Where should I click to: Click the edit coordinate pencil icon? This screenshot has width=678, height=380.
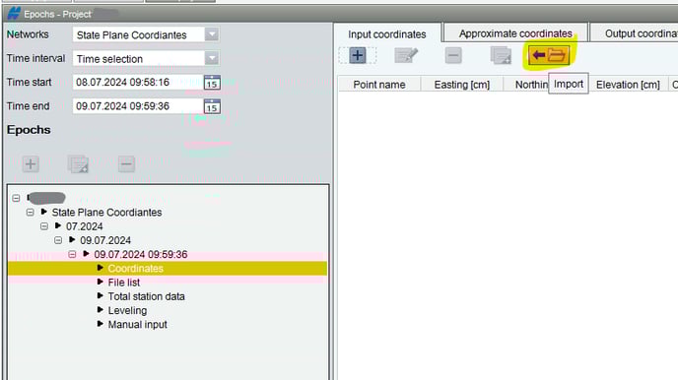(x=406, y=55)
